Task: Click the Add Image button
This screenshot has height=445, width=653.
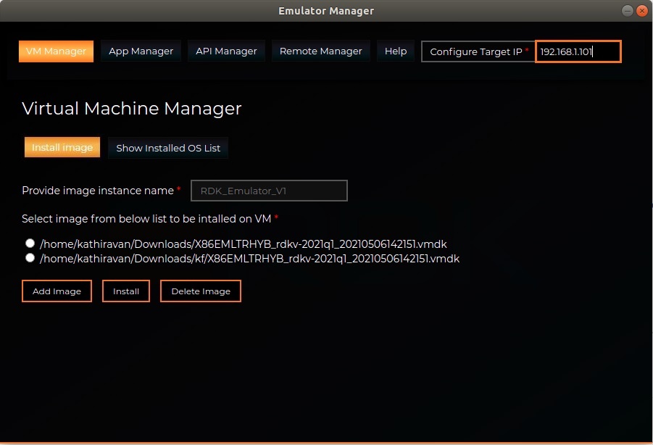Action: (x=57, y=291)
